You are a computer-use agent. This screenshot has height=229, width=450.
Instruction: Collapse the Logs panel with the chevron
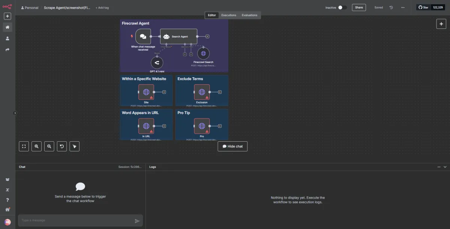445,167
